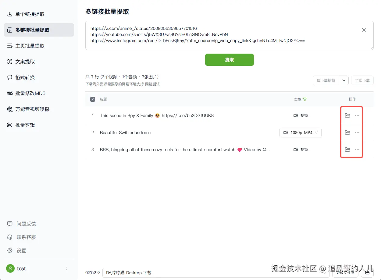Click the MD5 icon in the sidebar
Viewport: 381px width, 280px height.
pos(10,93)
